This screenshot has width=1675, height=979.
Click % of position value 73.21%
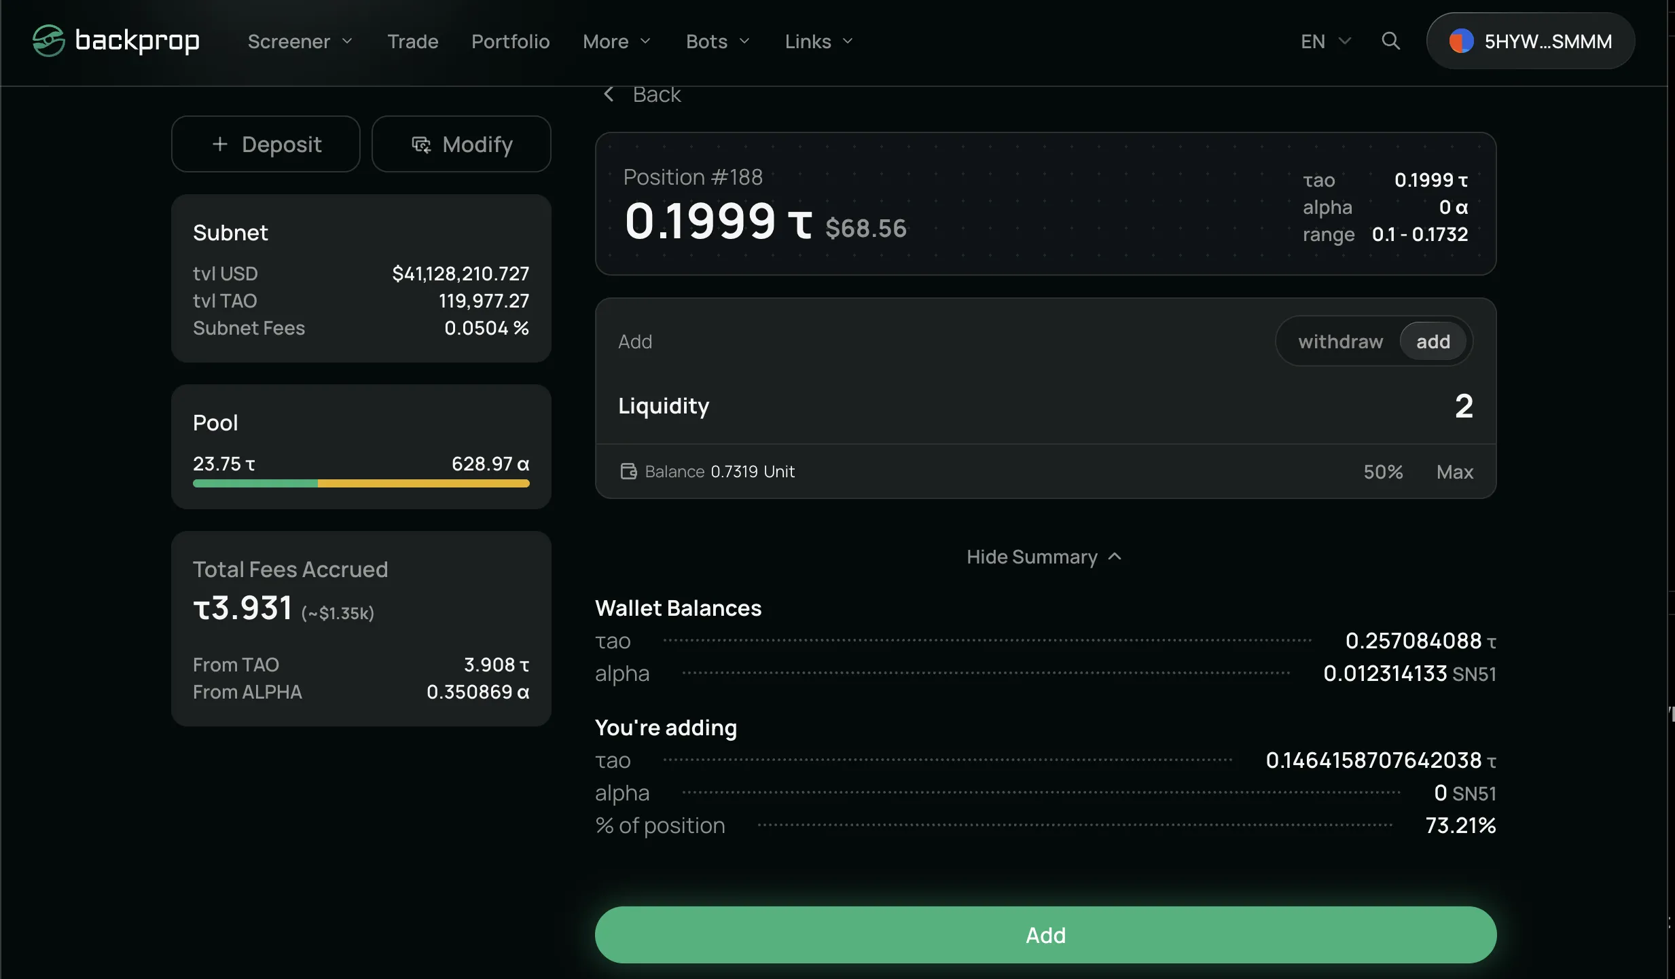[1461, 825]
